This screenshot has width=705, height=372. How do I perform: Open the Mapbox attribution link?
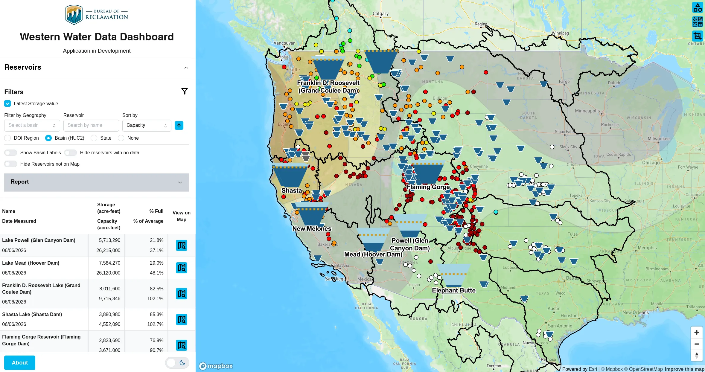coord(612,369)
